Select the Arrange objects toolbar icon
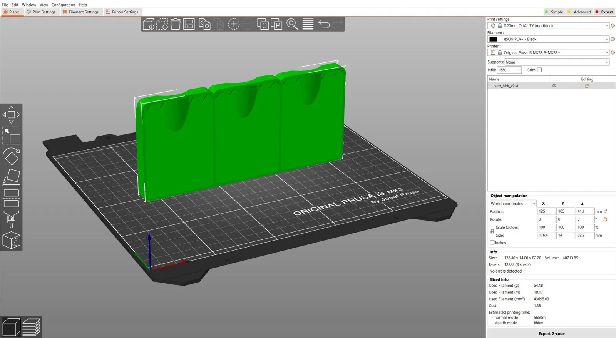The image size is (616, 338). 189,24
